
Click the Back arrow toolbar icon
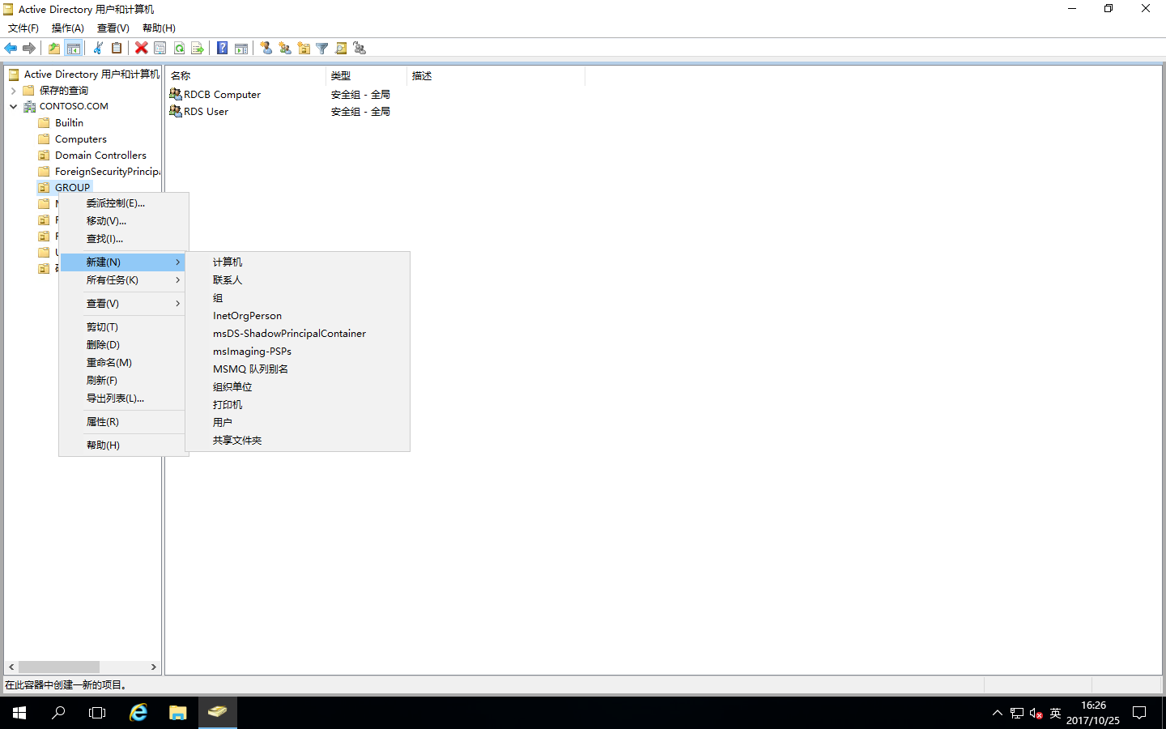coord(11,49)
